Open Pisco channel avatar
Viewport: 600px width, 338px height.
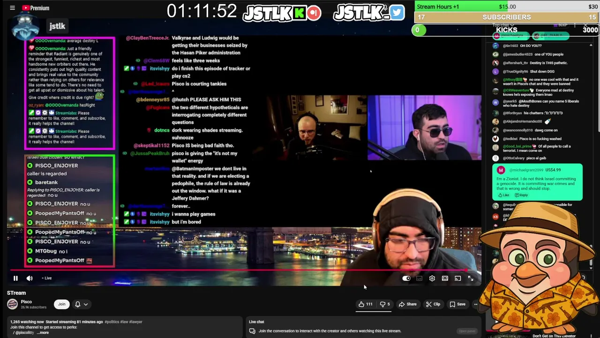click(12, 304)
